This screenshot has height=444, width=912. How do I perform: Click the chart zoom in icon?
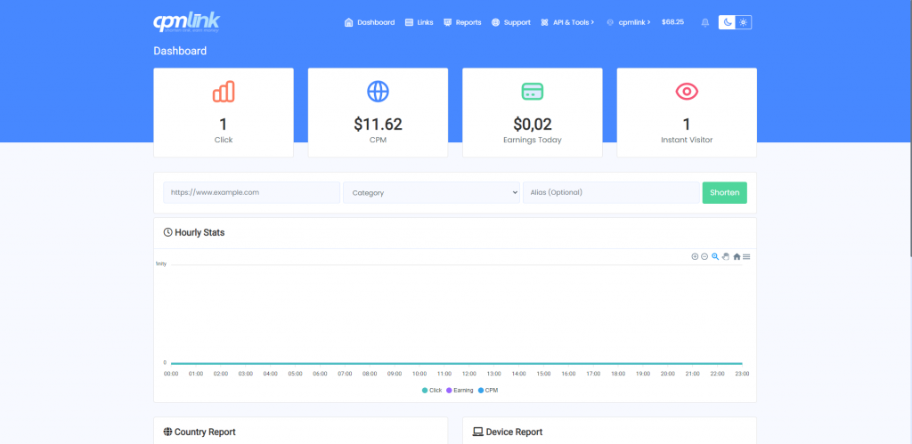695,256
